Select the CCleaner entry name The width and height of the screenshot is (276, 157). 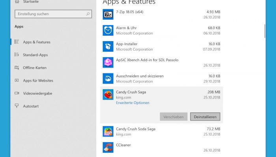[123, 145]
